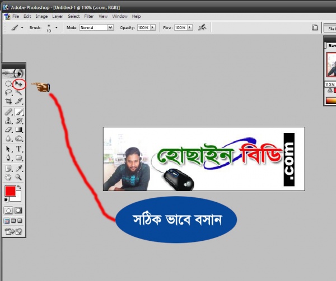The width and height of the screenshot is (336, 281).
Task: Open the Opacity slider arrow
Action: 153,27
